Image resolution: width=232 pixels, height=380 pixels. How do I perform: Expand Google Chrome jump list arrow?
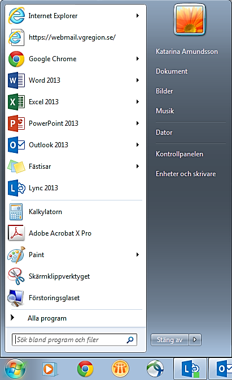[138, 59]
